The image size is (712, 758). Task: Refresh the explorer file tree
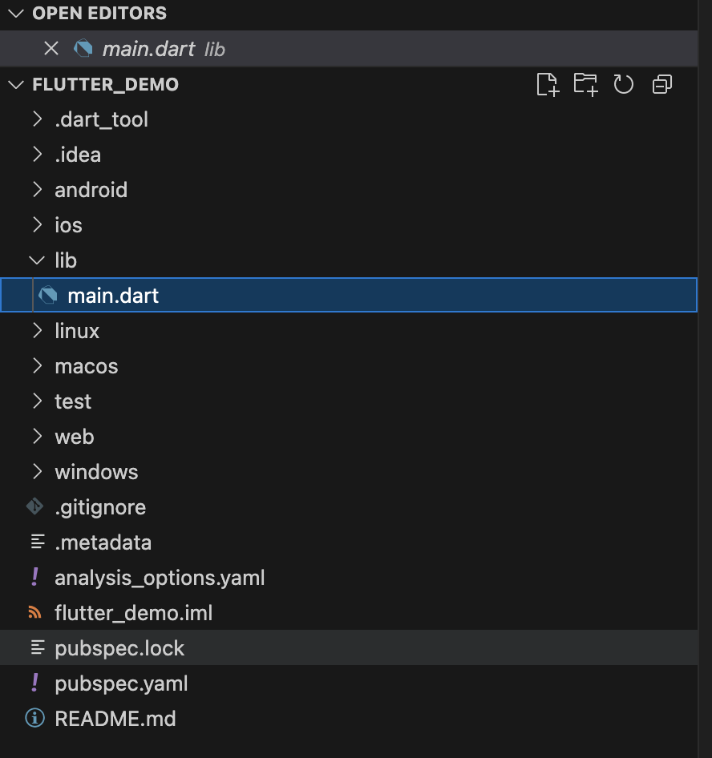(624, 84)
